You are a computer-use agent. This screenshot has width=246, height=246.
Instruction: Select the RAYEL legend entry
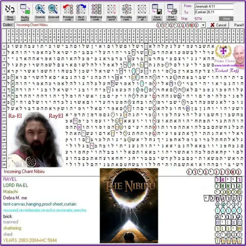pos(10,179)
